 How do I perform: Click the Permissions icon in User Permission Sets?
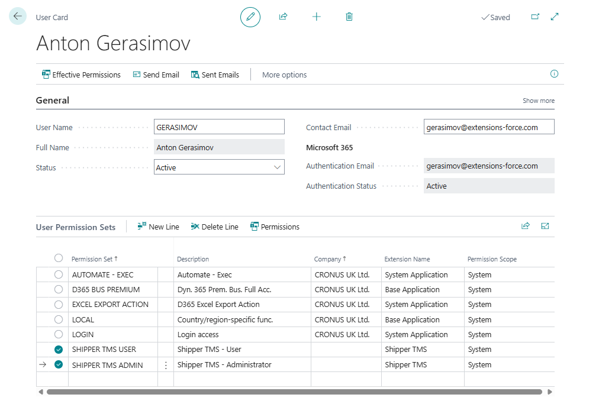point(275,227)
